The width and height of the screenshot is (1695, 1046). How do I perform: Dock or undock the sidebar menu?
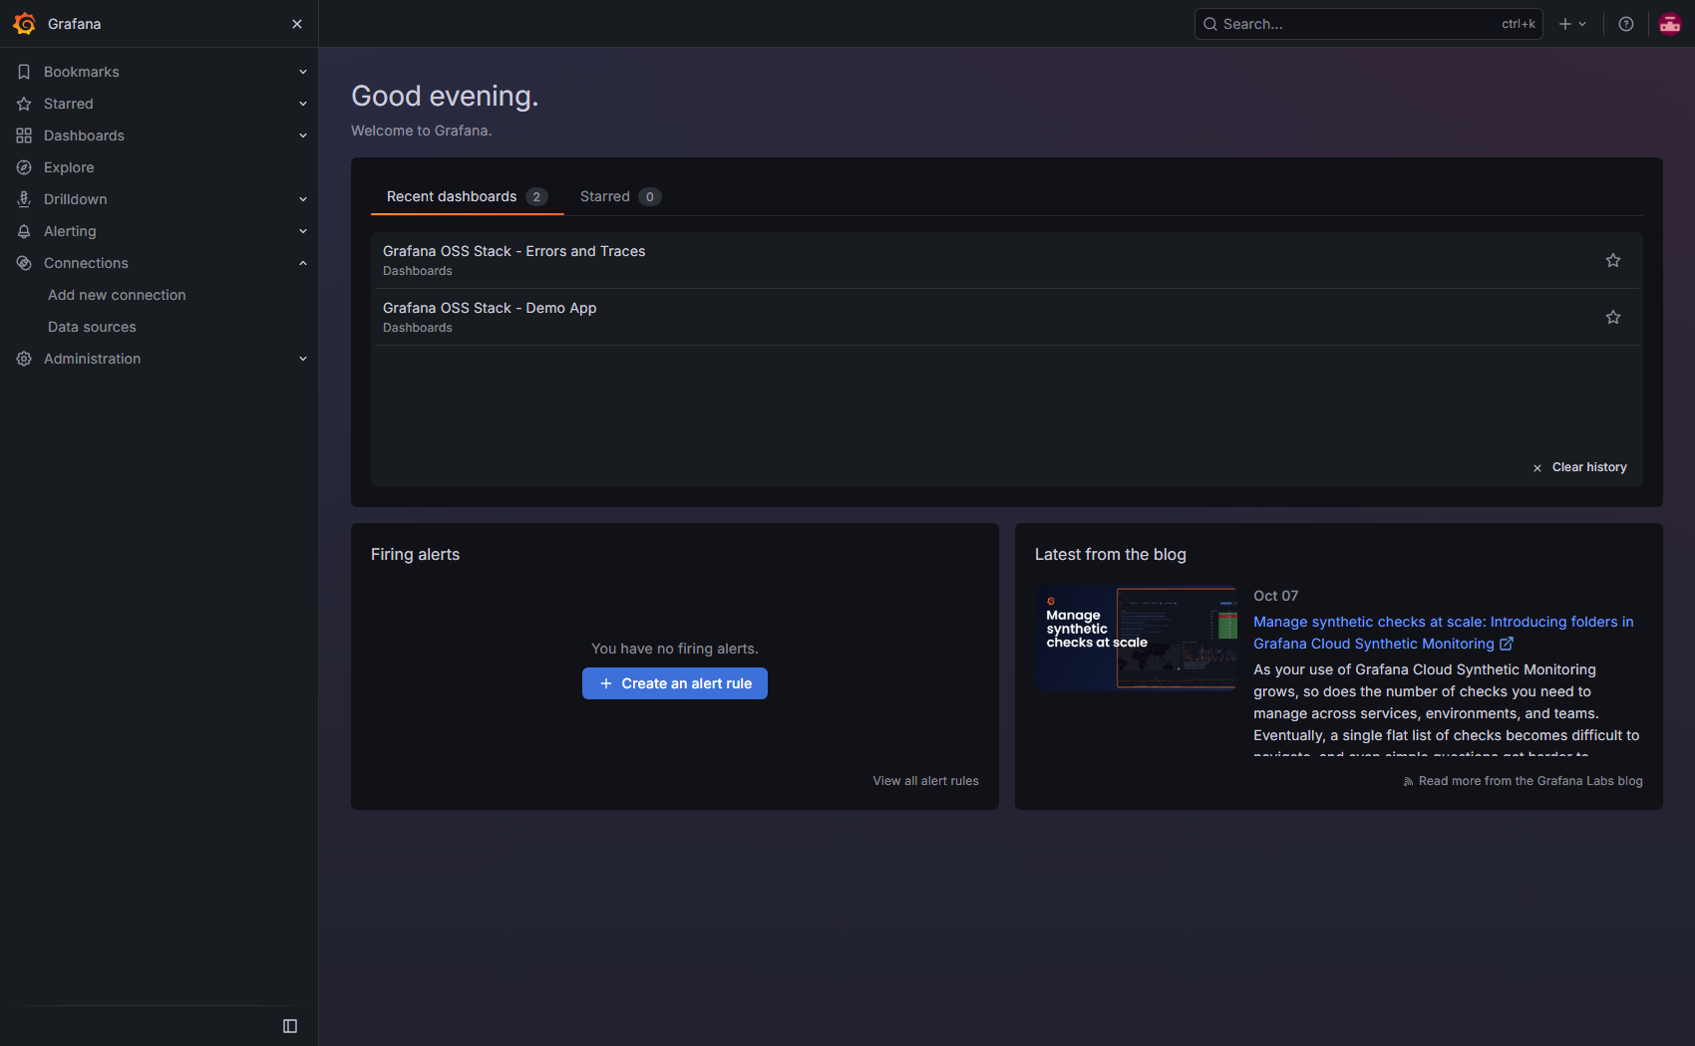[290, 1026]
